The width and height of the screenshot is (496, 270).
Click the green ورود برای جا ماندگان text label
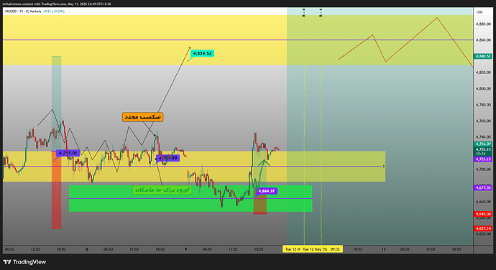[162, 190]
